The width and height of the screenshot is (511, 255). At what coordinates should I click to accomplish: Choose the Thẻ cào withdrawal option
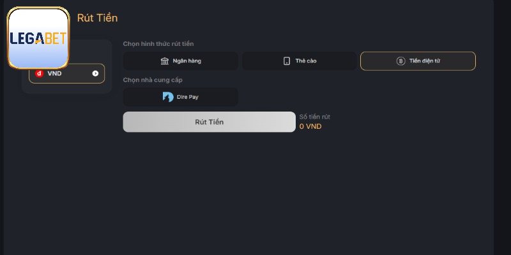pos(299,61)
